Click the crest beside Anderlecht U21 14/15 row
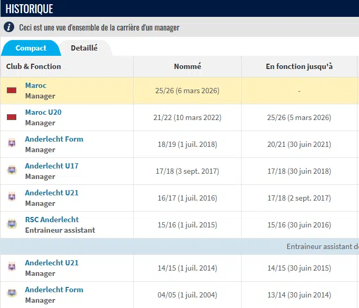359x308 pixels. [12, 267]
